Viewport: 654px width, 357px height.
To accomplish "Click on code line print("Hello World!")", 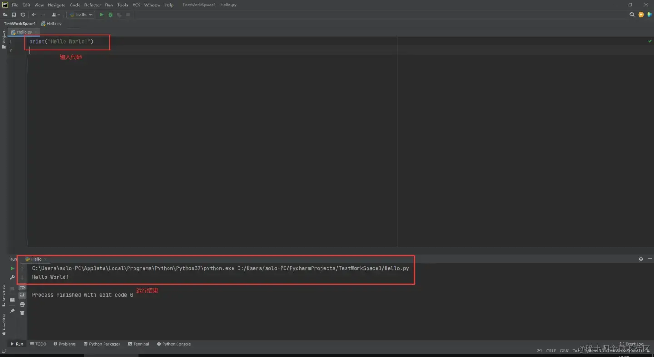I will coord(61,41).
